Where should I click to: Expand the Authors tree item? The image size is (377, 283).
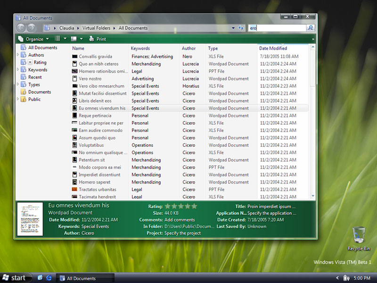click(18, 55)
